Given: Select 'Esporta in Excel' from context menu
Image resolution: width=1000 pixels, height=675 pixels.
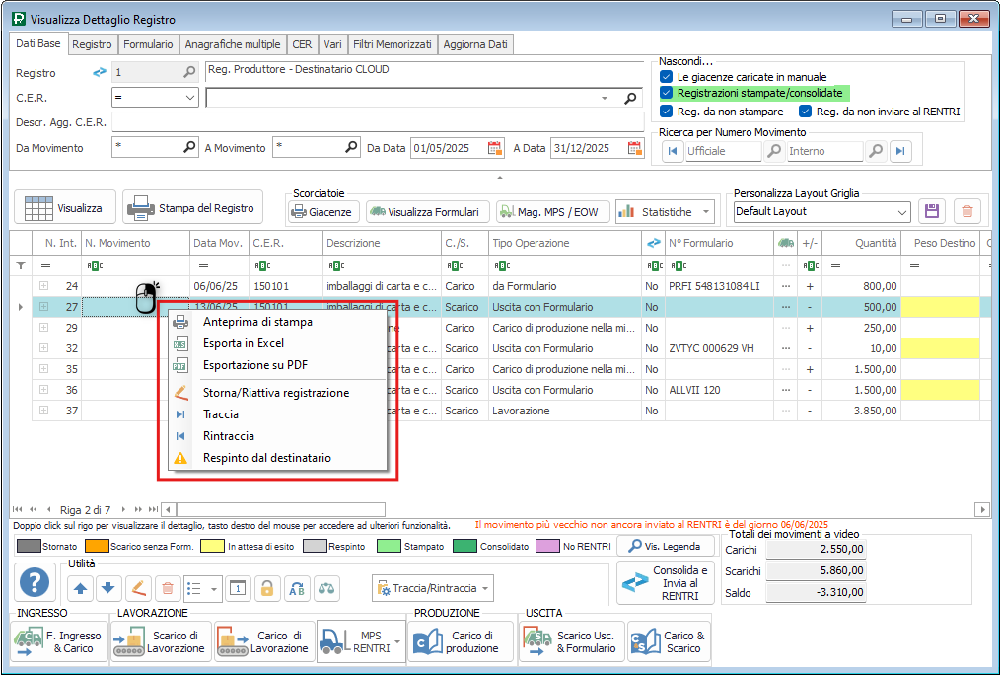Looking at the screenshot, I should pos(243,343).
